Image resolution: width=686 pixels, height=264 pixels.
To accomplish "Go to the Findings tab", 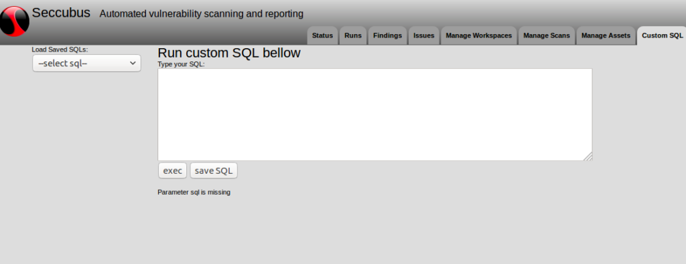I will pos(388,36).
